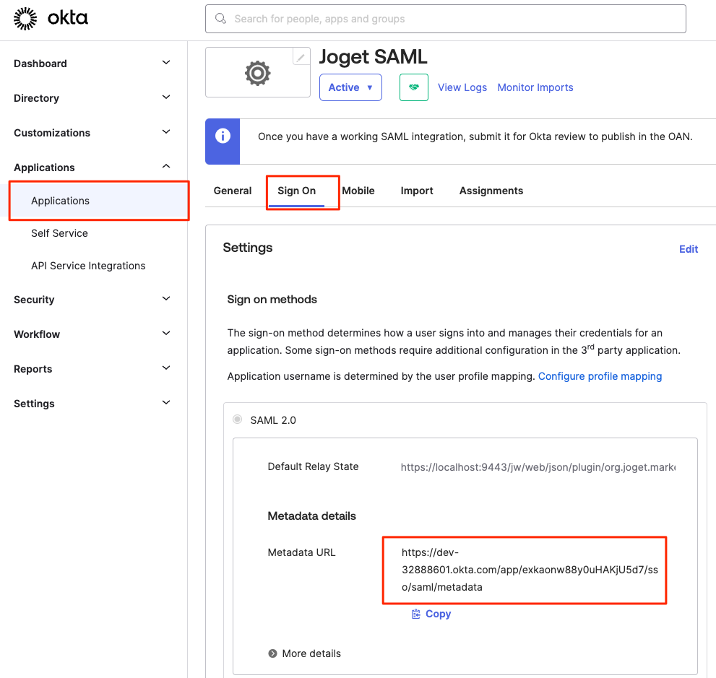Expand the Customizations menu chevron
Image resolution: width=716 pixels, height=678 pixels.
click(x=166, y=132)
